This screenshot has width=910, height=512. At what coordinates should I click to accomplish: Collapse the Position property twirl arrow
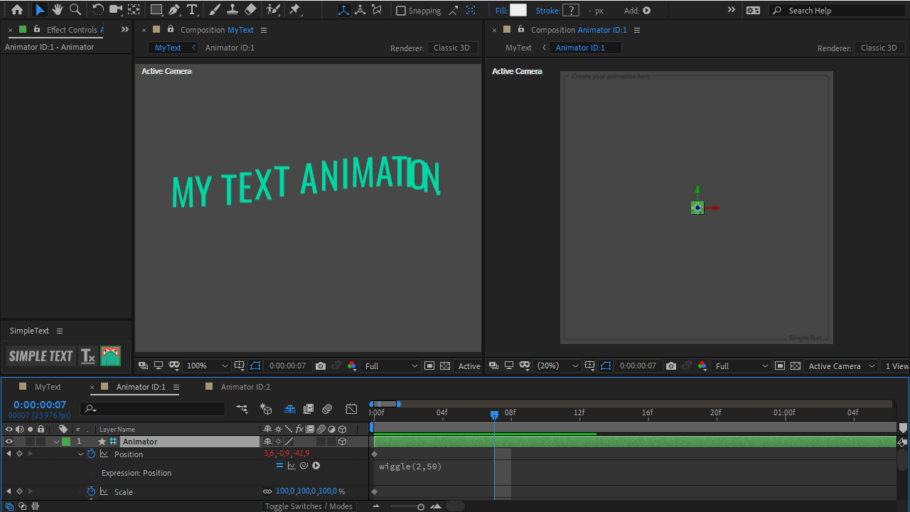pos(80,454)
